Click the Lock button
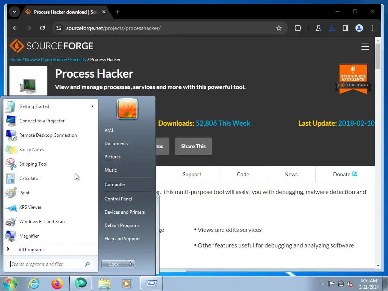Screen dimensions: 388x291 coord(114,264)
